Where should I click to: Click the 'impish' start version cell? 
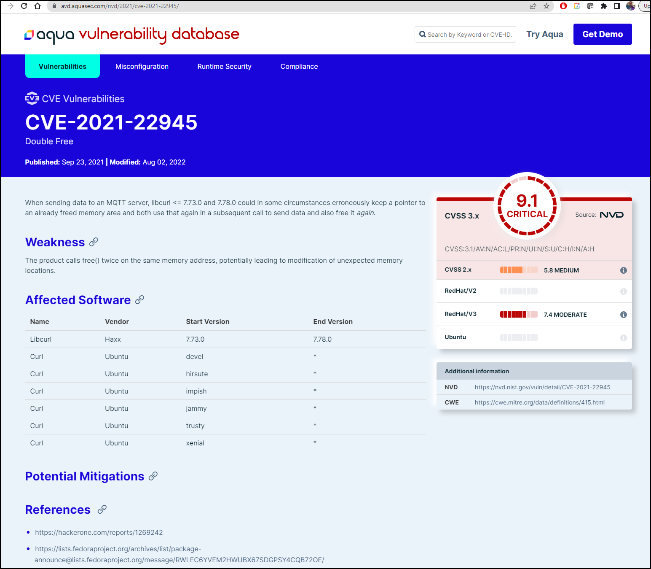(196, 391)
